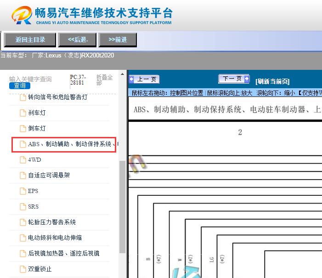Go to next page with 下一页
This screenshot has width=322, height=278.
coord(234,79)
